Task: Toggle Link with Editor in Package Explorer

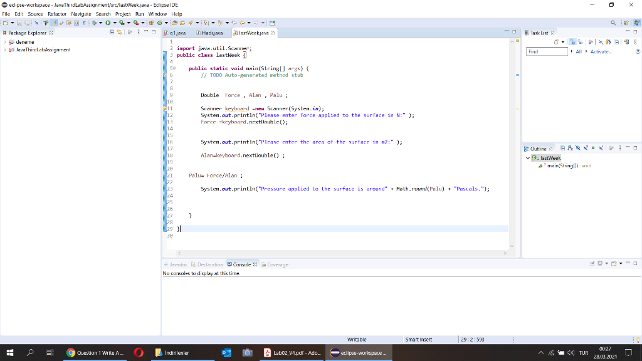Action: pos(119,32)
